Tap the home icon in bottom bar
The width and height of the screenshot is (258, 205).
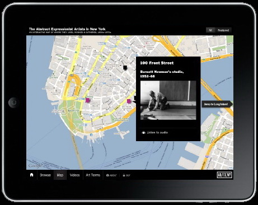pyautogui.click(x=32, y=175)
